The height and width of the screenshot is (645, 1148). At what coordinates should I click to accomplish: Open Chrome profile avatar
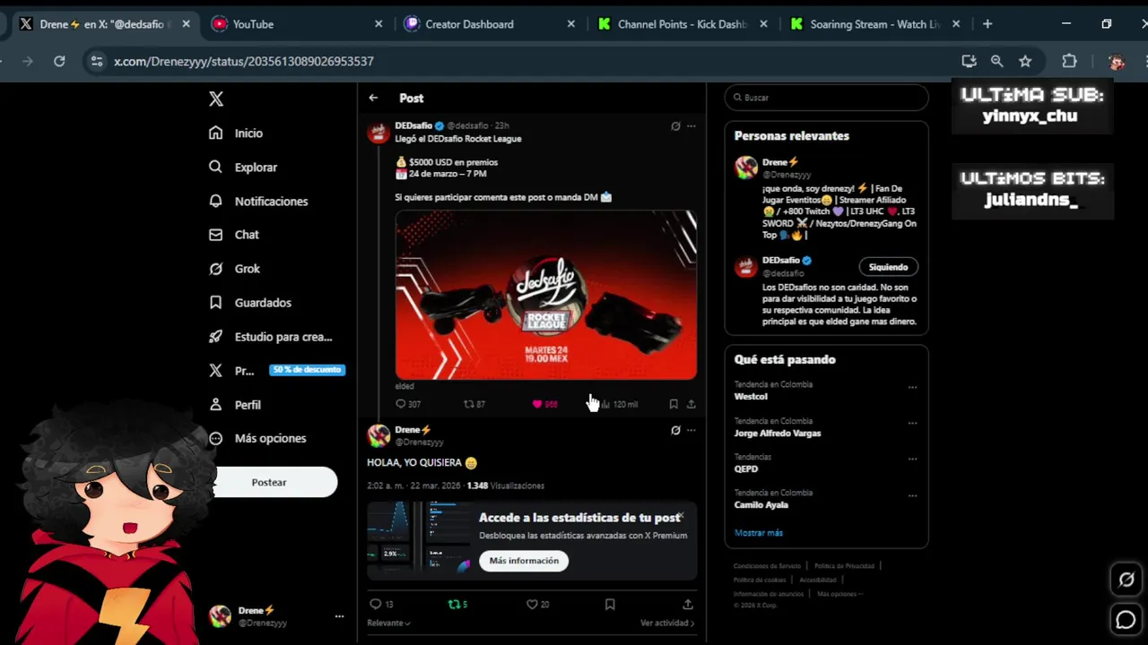[1116, 61]
